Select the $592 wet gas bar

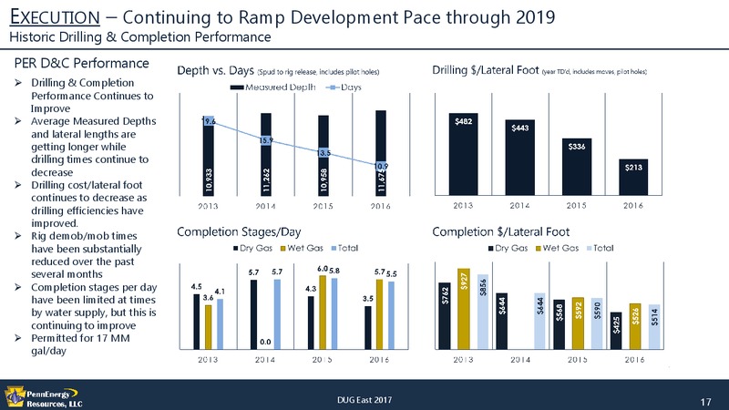pos(578,323)
